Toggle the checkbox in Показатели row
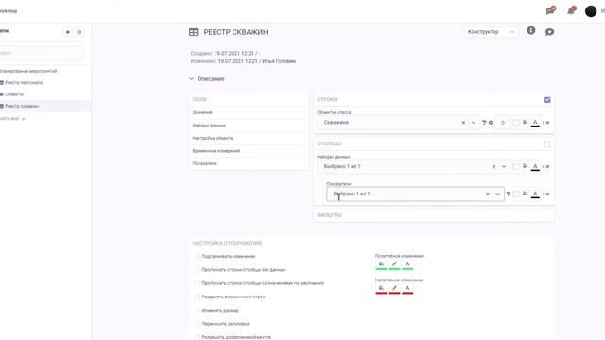Screen dimensions: 605x340 click(x=516, y=194)
